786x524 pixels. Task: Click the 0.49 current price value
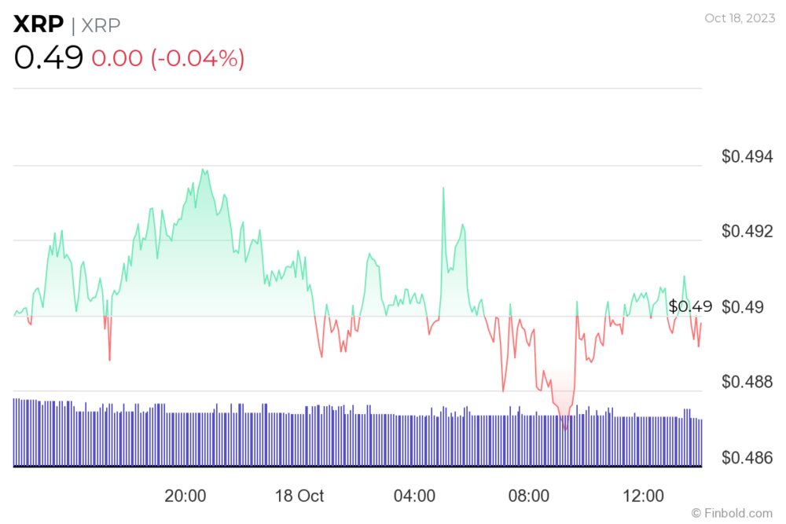click(x=48, y=57)
